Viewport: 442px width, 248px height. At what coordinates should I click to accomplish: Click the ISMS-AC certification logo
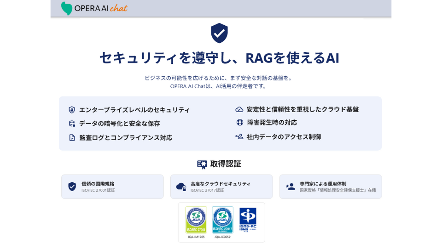coord(248,220)
